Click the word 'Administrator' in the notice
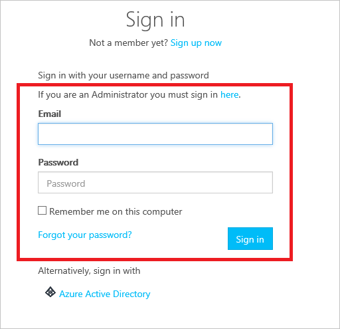Viewport: 340px width, 329px height. click(x=120, y=94)
